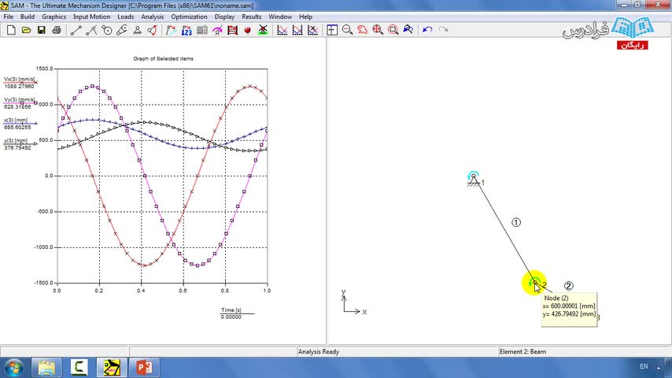
Task: Click the blue zoom previous icon
Action: (408, 30)
